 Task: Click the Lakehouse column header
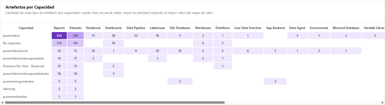pos(158,28)
